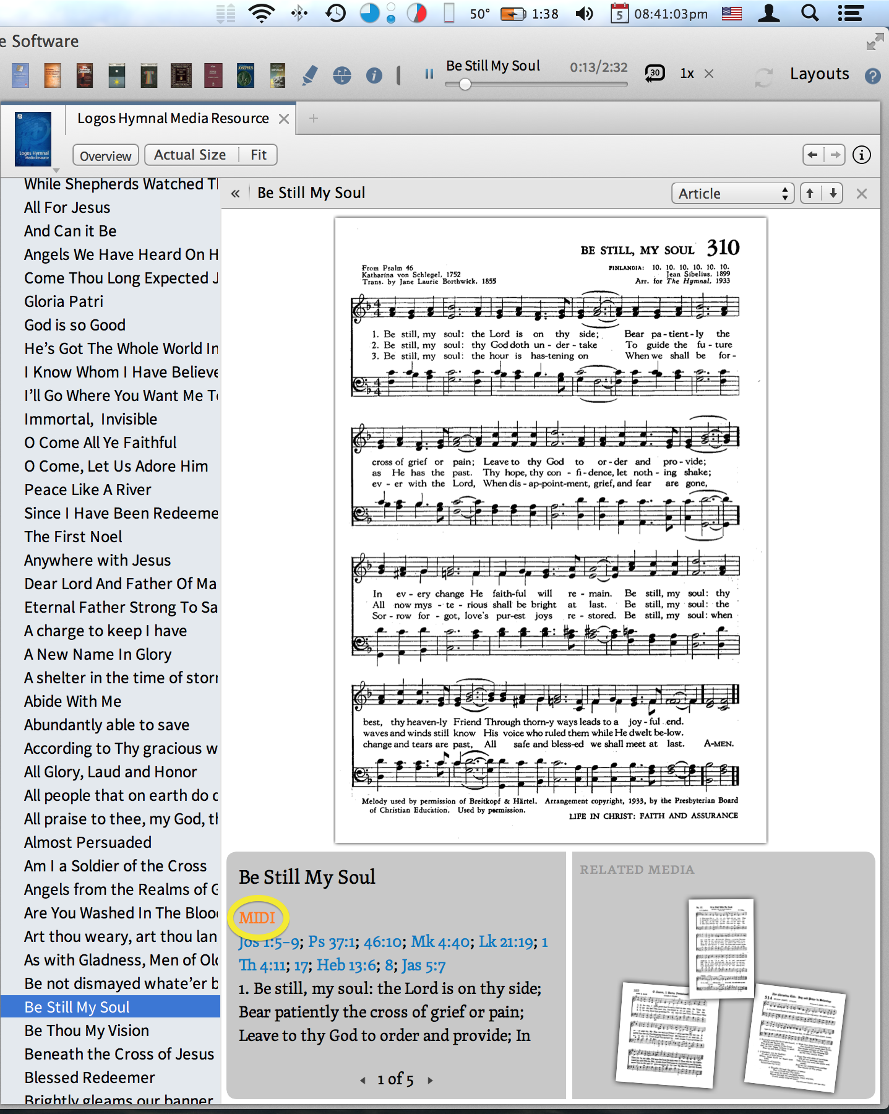Click the blue info icon in the toolbar
Viewport: 889px width, 1114px height.
tap(374, 76)
